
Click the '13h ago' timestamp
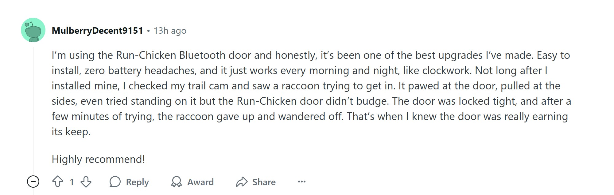(x=170, y=31)
